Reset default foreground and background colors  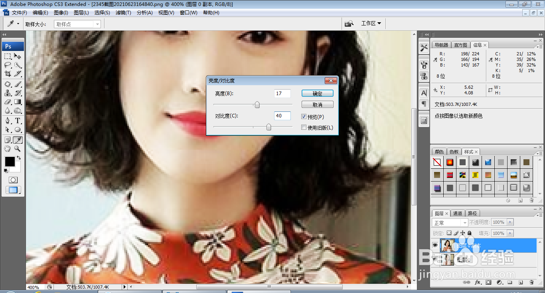[6, 171]
